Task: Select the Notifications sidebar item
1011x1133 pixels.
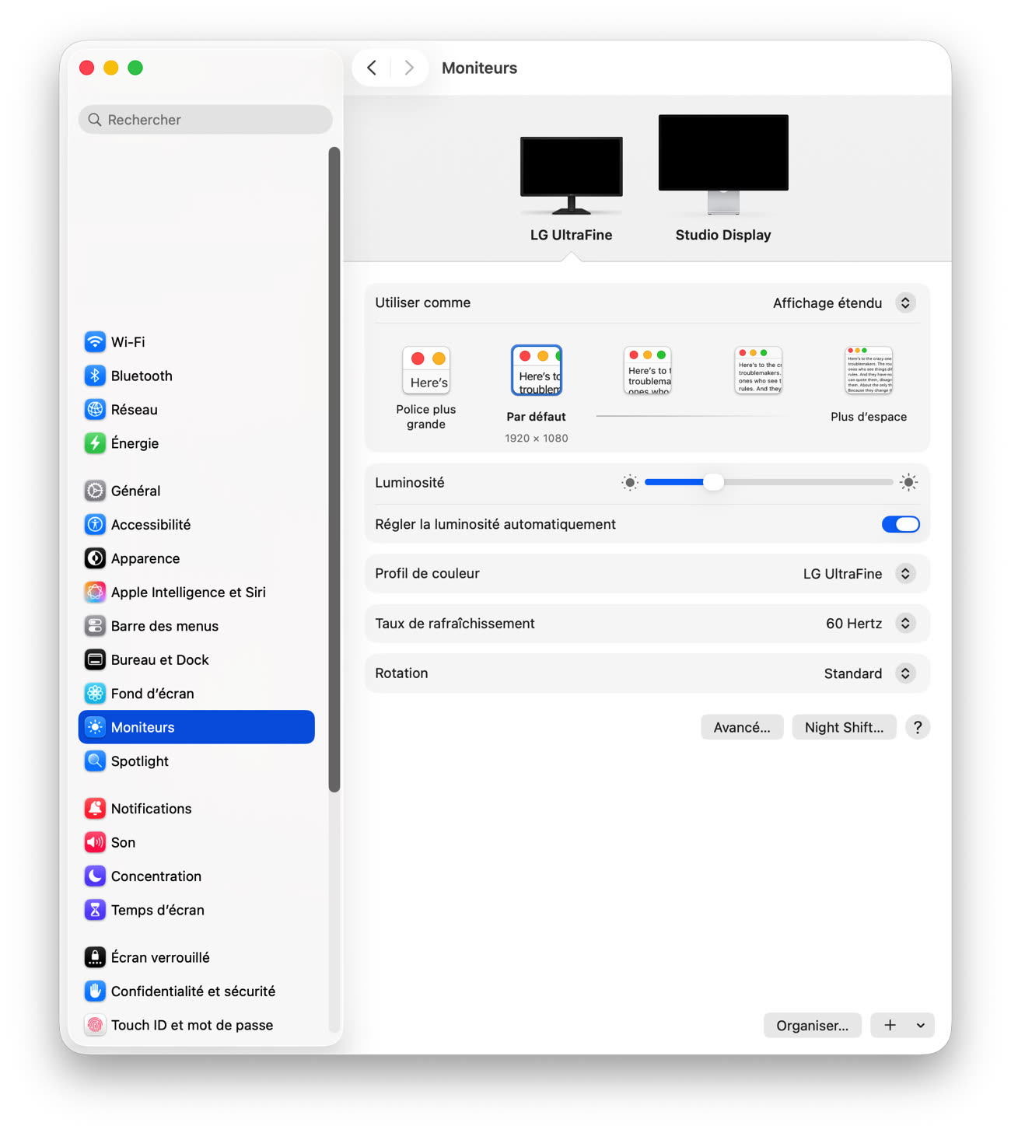Action: [151, 809]
